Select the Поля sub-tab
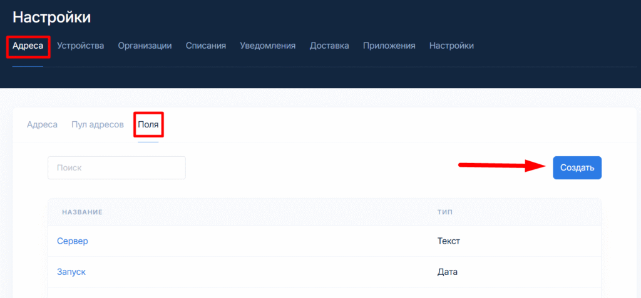 click(x=148, y=124)
